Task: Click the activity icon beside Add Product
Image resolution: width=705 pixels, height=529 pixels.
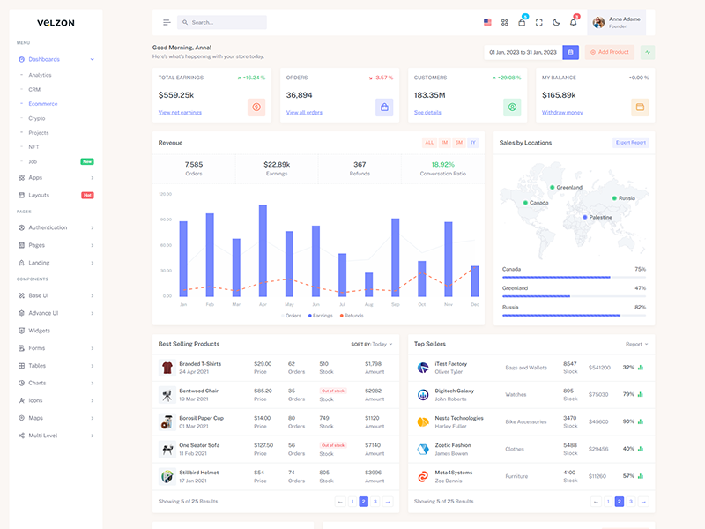Action: tap(648, 52)
